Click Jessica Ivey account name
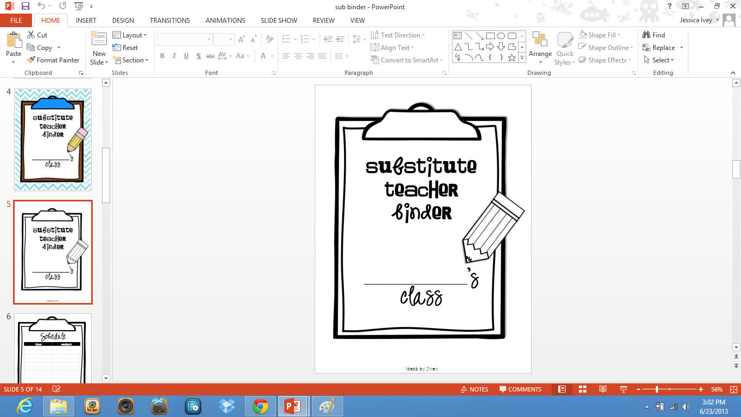This screenshot has width=741, height=417. (x=697, y=20)
